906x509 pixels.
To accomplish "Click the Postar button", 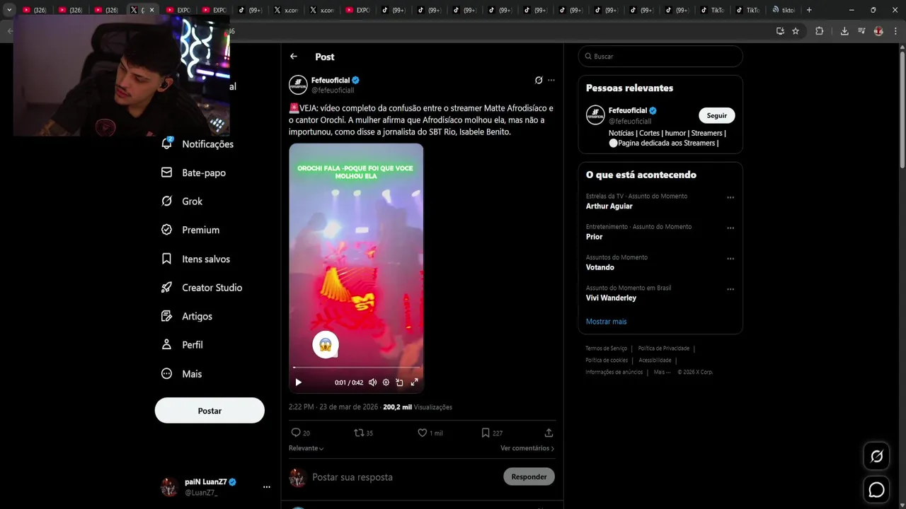I will click(210, 411).
